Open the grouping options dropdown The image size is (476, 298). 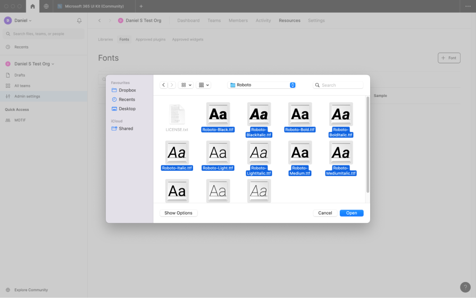204,85
